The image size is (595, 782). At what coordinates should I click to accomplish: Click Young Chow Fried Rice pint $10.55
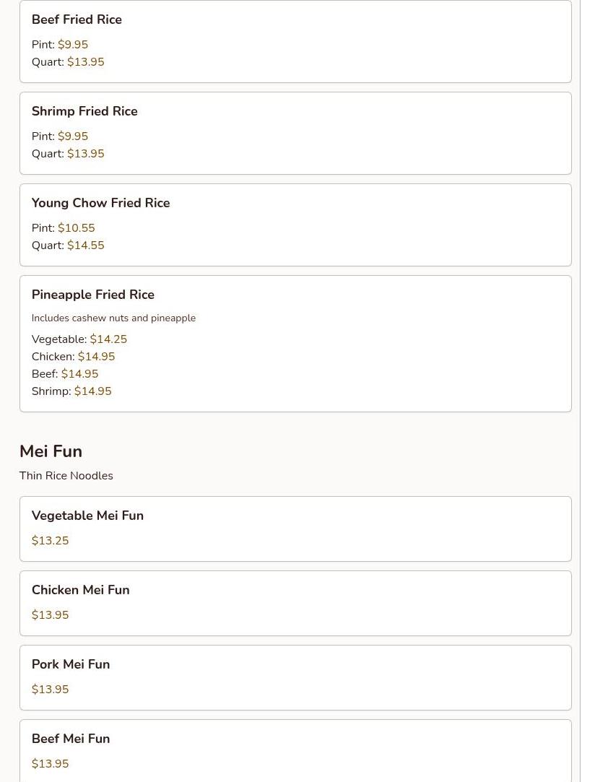click(76, 228)
